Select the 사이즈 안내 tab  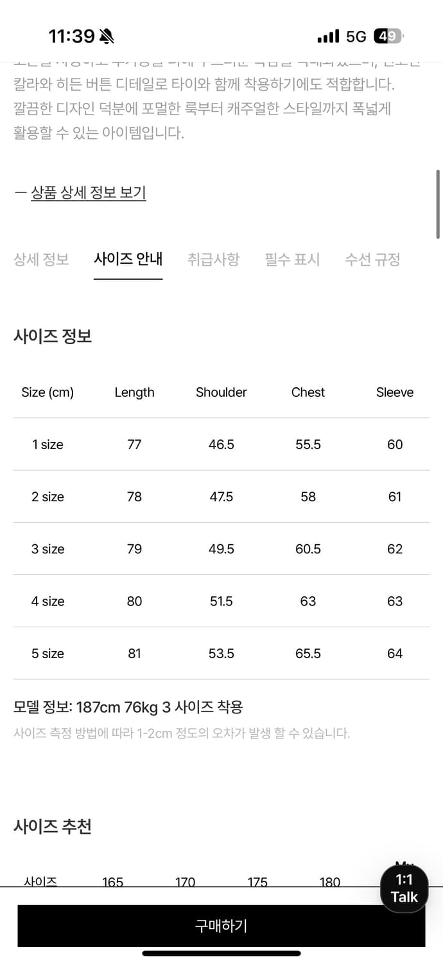pos(128,259)
